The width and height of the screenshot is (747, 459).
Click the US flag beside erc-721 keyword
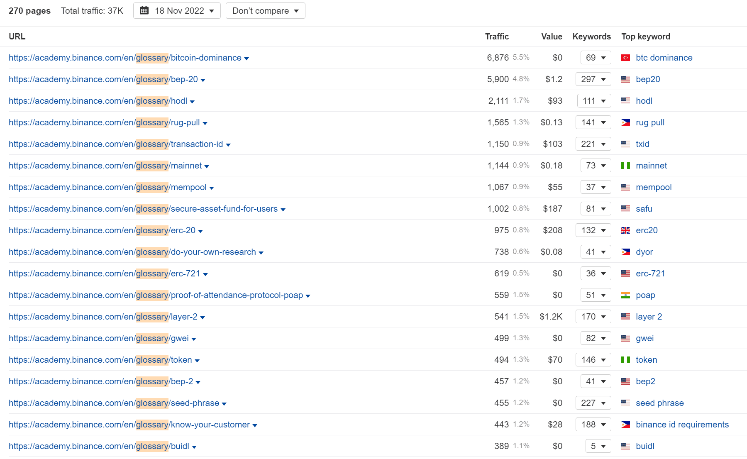pos(625,273)
